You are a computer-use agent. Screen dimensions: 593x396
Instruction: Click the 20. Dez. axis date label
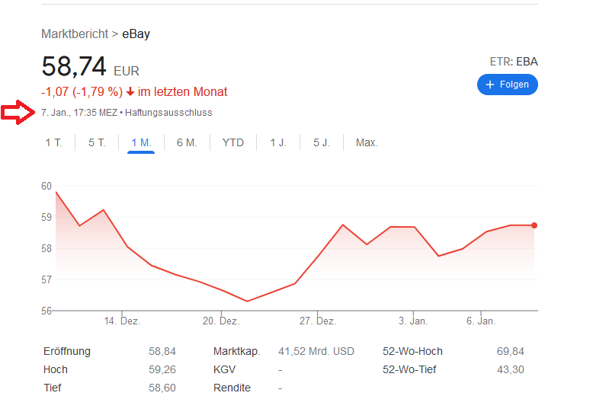220,321
